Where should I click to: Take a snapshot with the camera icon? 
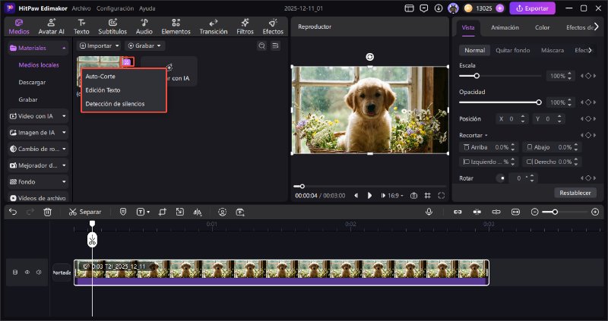[413, 195]
